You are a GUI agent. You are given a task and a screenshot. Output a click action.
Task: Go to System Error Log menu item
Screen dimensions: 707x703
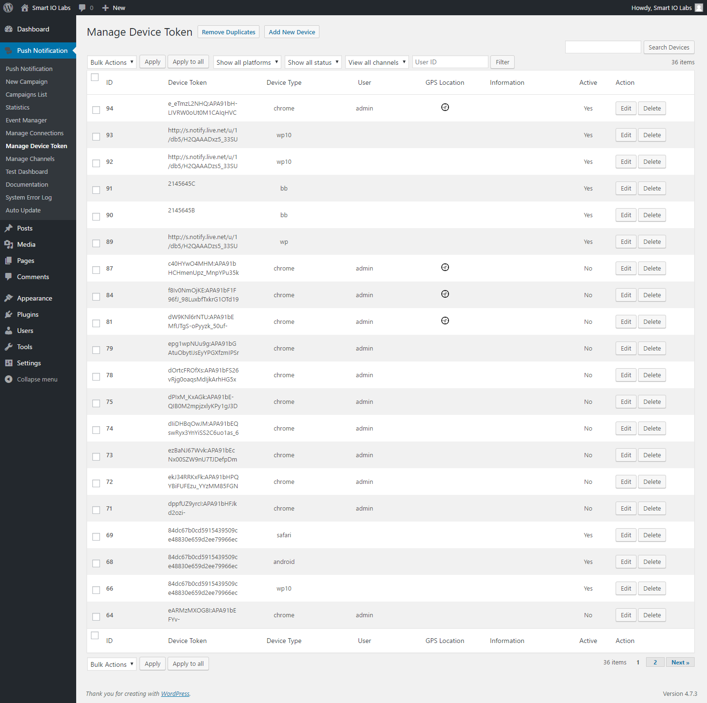(29, 197)
